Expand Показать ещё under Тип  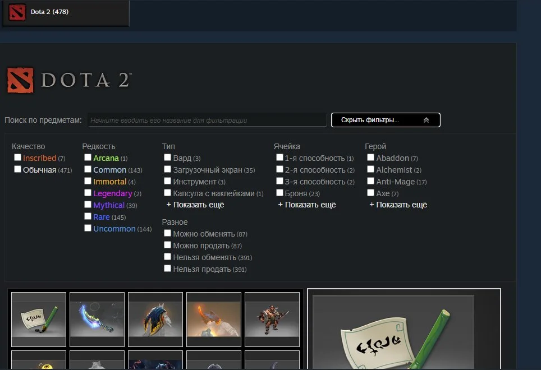pyautogui.click(x=195, y=205)
